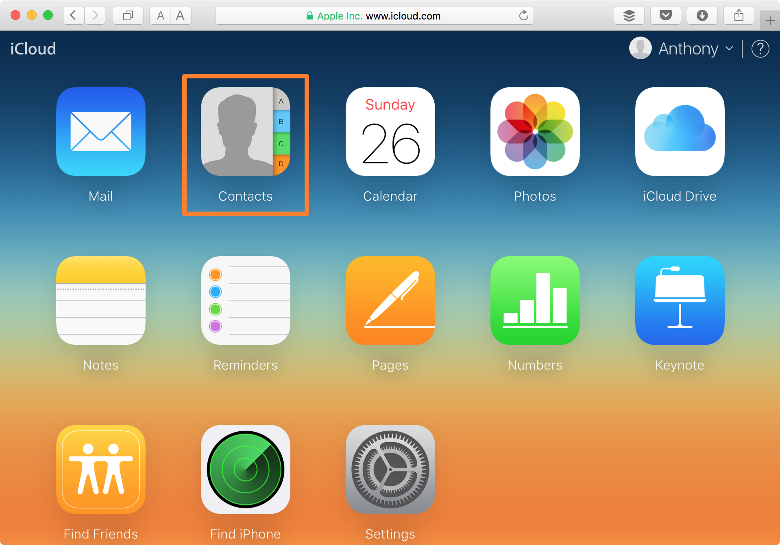The image size is (780, 545).
Task: Open the Mail app
Action: (101, 132)
